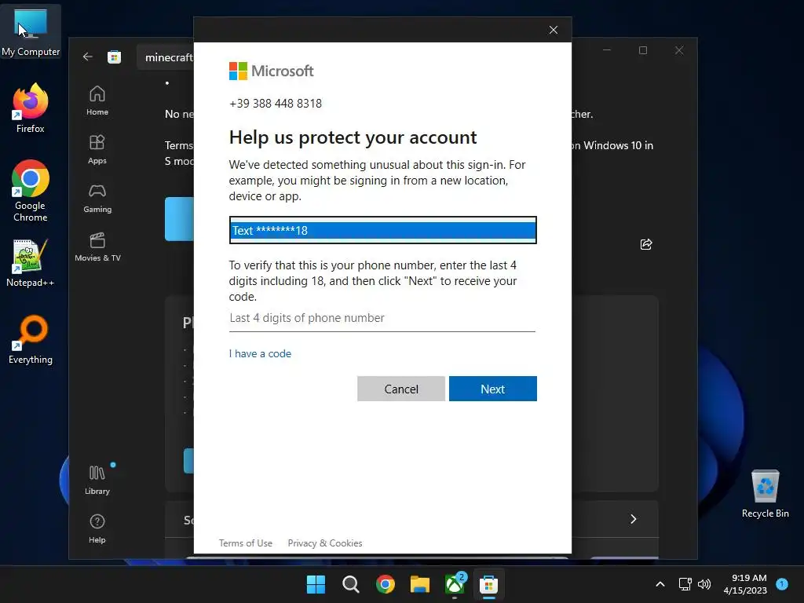Go to Home in Microsoft Store sidebar
This screenshot has width=804, height=603.
97,101
